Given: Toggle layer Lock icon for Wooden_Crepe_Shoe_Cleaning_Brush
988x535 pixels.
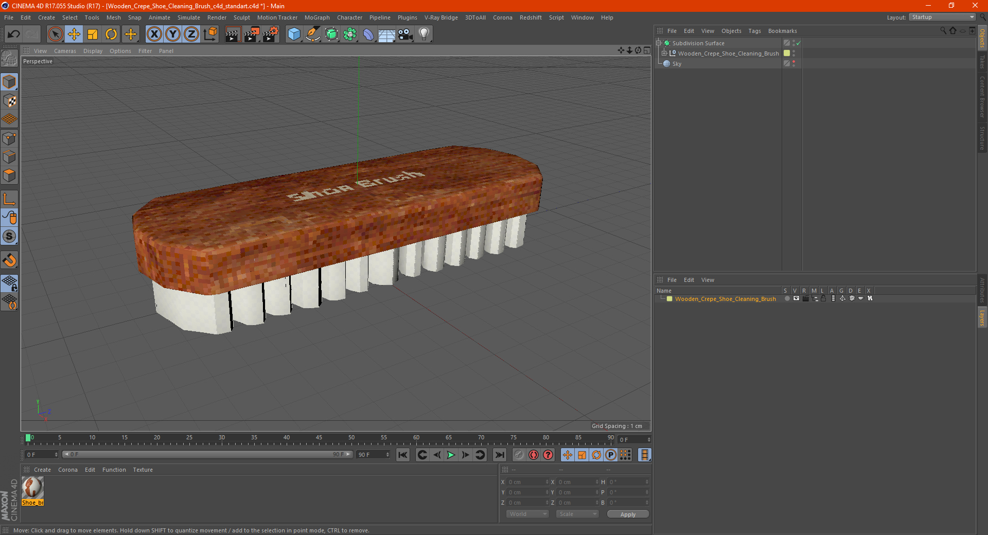Looking at the screenshot, I should 823,298.
